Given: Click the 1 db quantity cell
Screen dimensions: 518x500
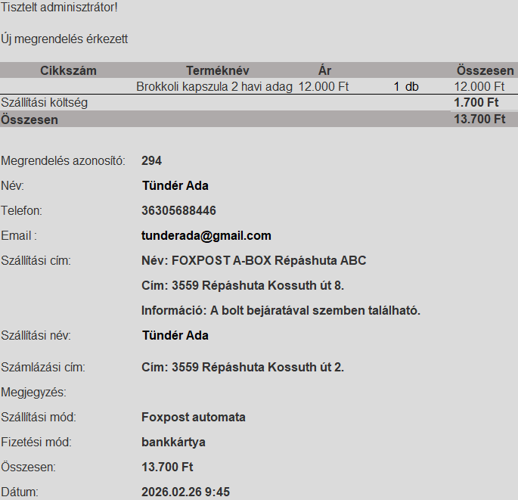Looking at the screenshot, I should (406, 87).
